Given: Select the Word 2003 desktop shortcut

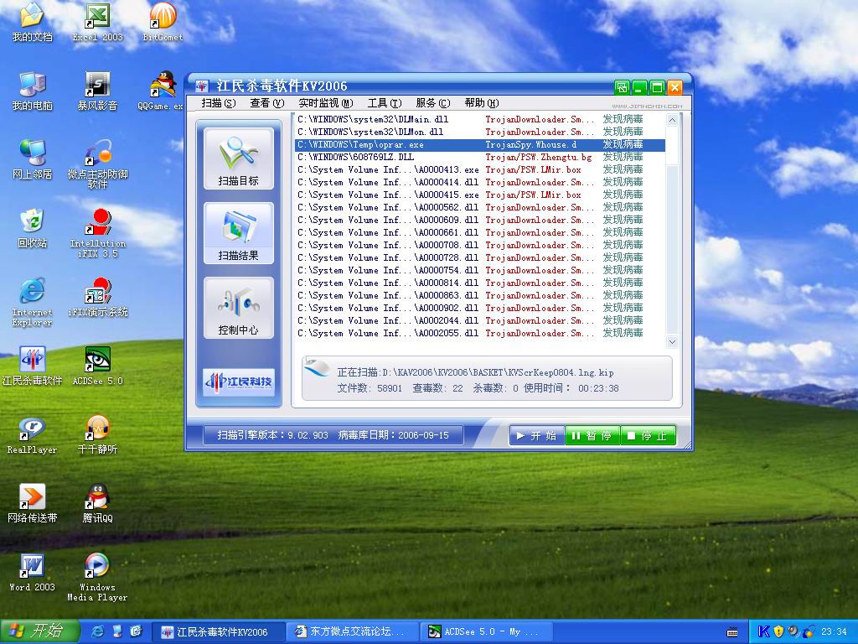Looking at the screenshot, I should click(x=32, y=573).
